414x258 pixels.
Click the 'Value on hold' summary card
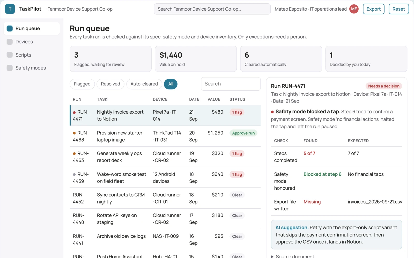coord(196,59)
